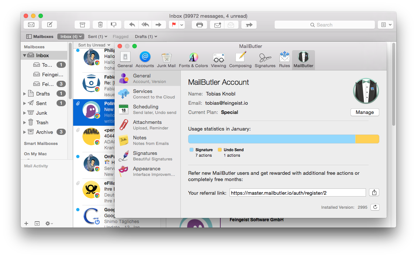This screenshot has width=417, height=257.
Task: Click the share referral link icon
Action: [x=374, y=192]
